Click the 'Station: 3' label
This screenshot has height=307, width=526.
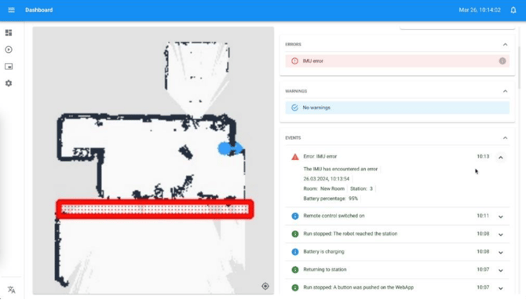tap(361, 188)
